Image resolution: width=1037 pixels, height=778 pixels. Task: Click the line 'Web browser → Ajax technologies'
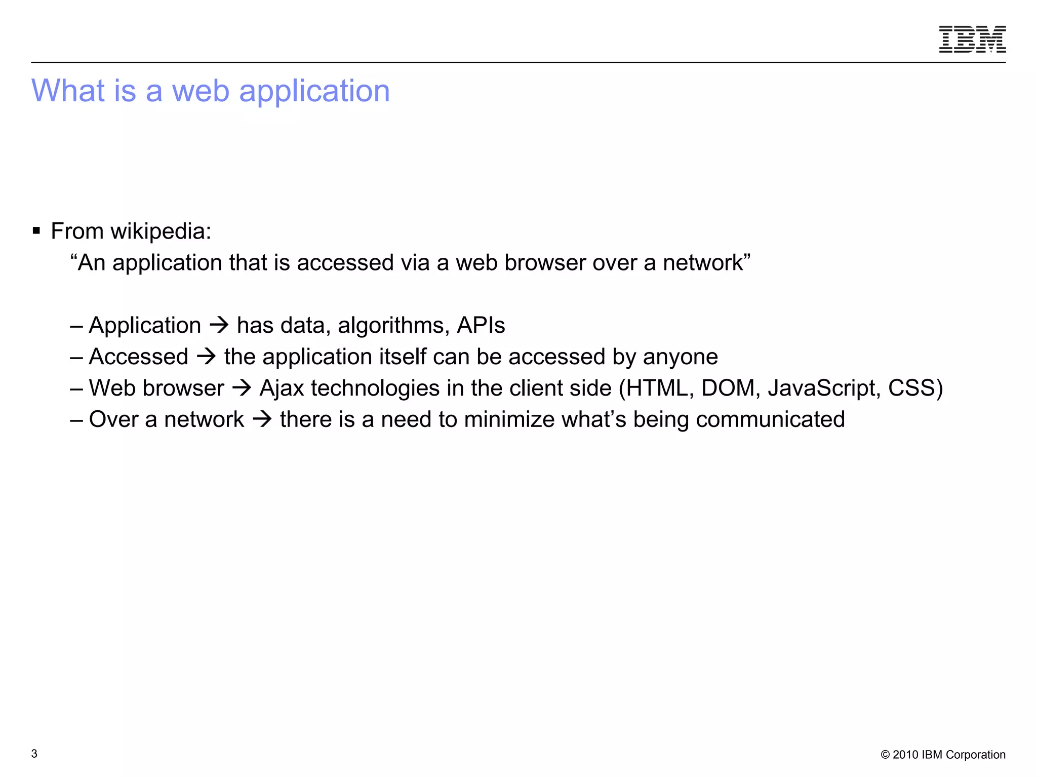click(507, 388)
